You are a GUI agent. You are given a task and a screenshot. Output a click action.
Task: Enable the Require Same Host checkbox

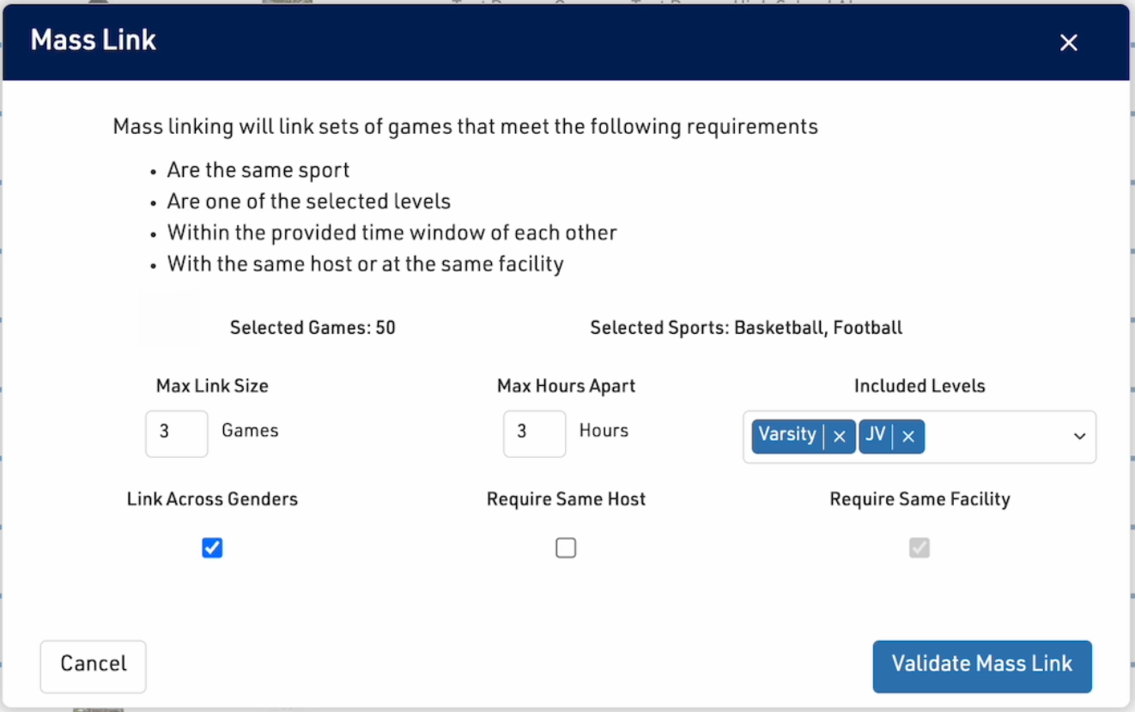pos(566,547)
